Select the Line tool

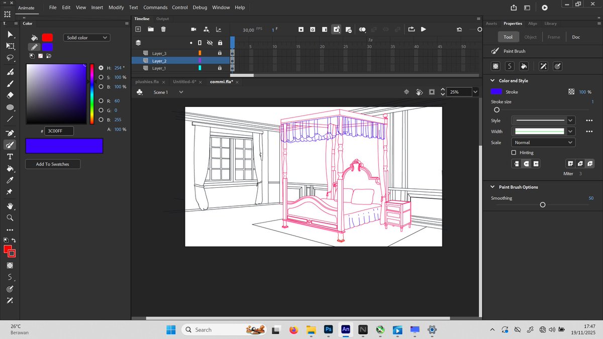pyautogui.click(x=10, y=120)
